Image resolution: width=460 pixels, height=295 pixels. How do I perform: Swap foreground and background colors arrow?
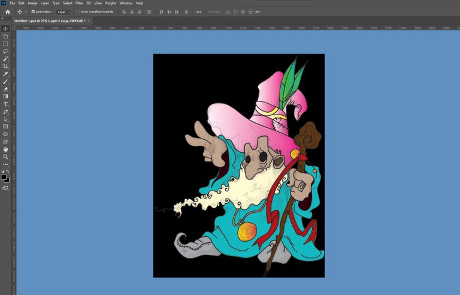8,171
